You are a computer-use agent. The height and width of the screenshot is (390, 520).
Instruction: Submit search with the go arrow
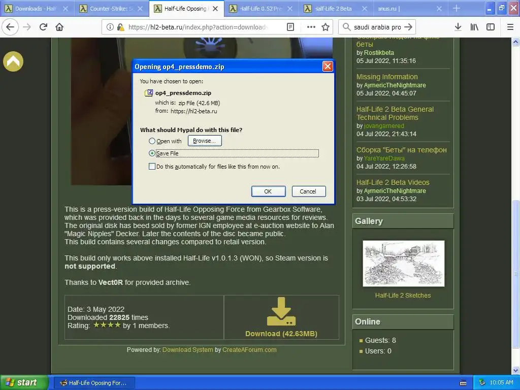(x=409, y=27)
